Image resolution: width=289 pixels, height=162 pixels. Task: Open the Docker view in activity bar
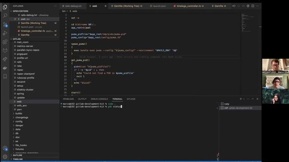tap(5, 68)
